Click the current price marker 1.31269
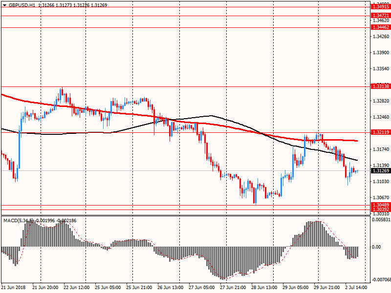This screenshot has height=293, width=391. point(381,170)
